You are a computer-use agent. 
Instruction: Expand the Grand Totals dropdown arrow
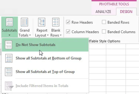point(30,35)
